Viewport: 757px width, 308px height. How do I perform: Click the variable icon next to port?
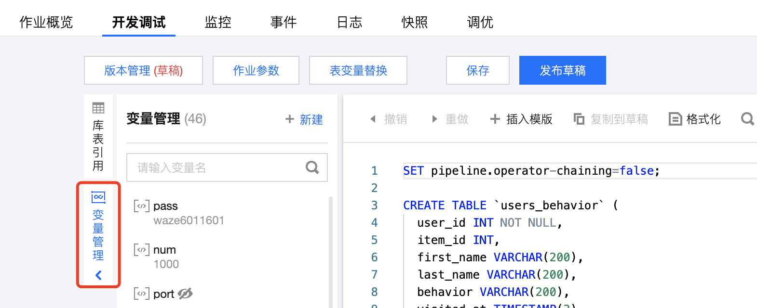142,294
